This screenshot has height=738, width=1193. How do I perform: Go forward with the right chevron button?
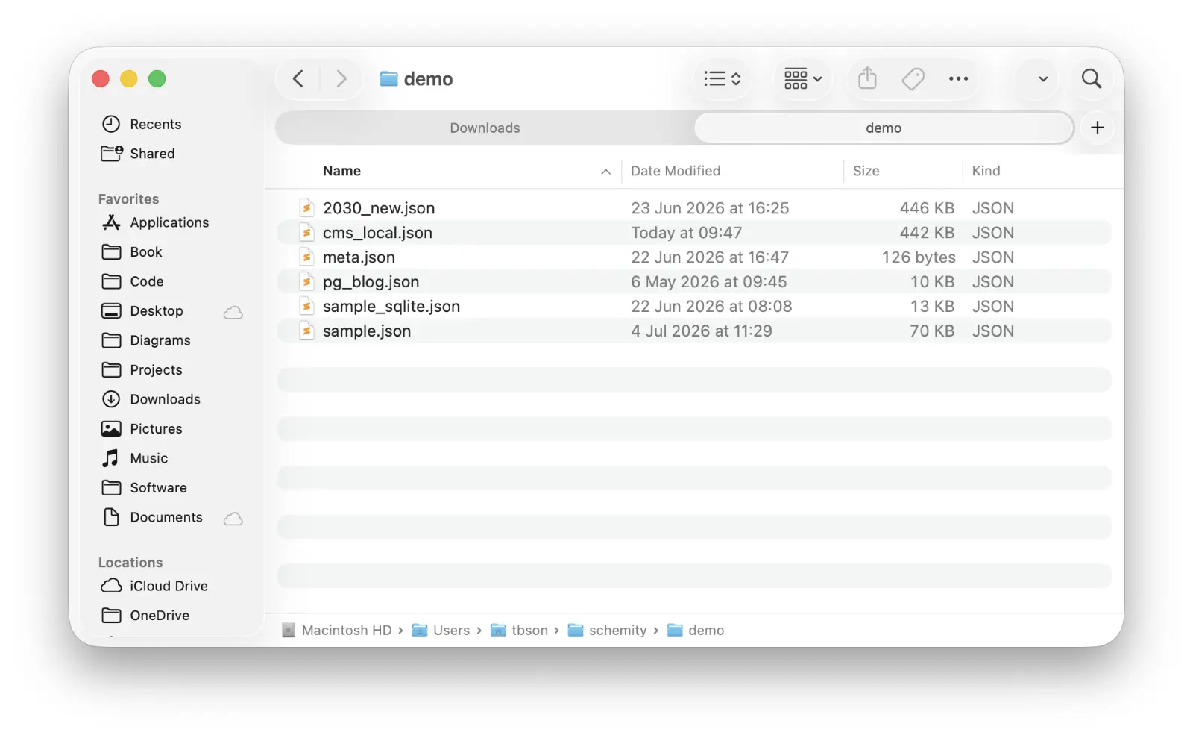pos(341,78)
